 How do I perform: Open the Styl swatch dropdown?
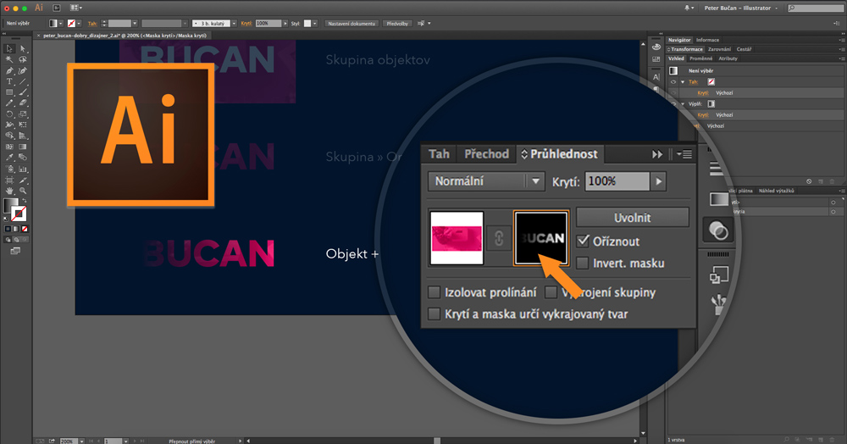[315, 23]
